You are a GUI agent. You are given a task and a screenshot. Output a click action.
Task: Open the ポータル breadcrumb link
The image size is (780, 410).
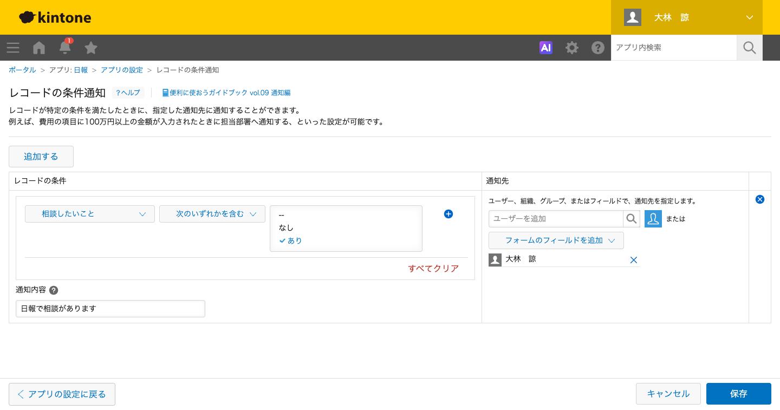pyautogui.click(x=22, y=70)
